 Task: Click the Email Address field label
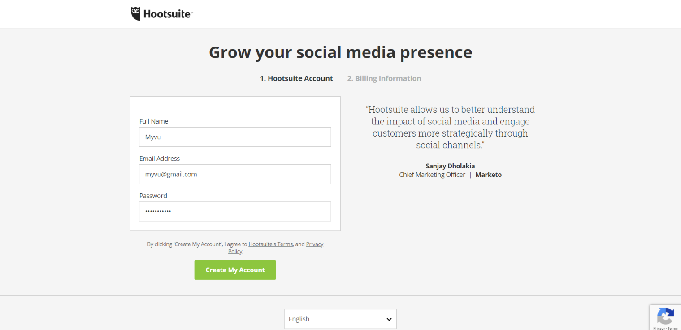coord(160,159)
